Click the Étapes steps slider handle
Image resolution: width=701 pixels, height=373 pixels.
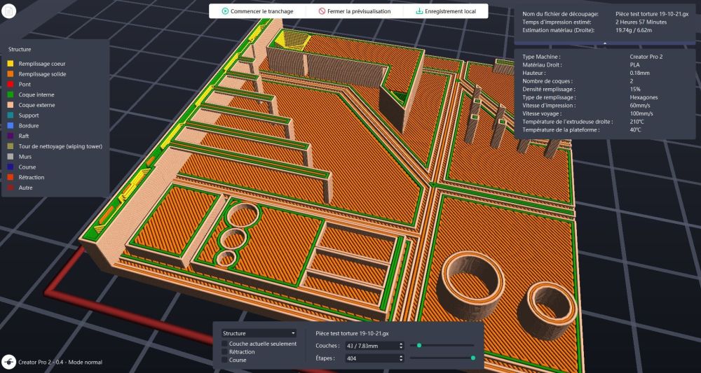[473, 358]
